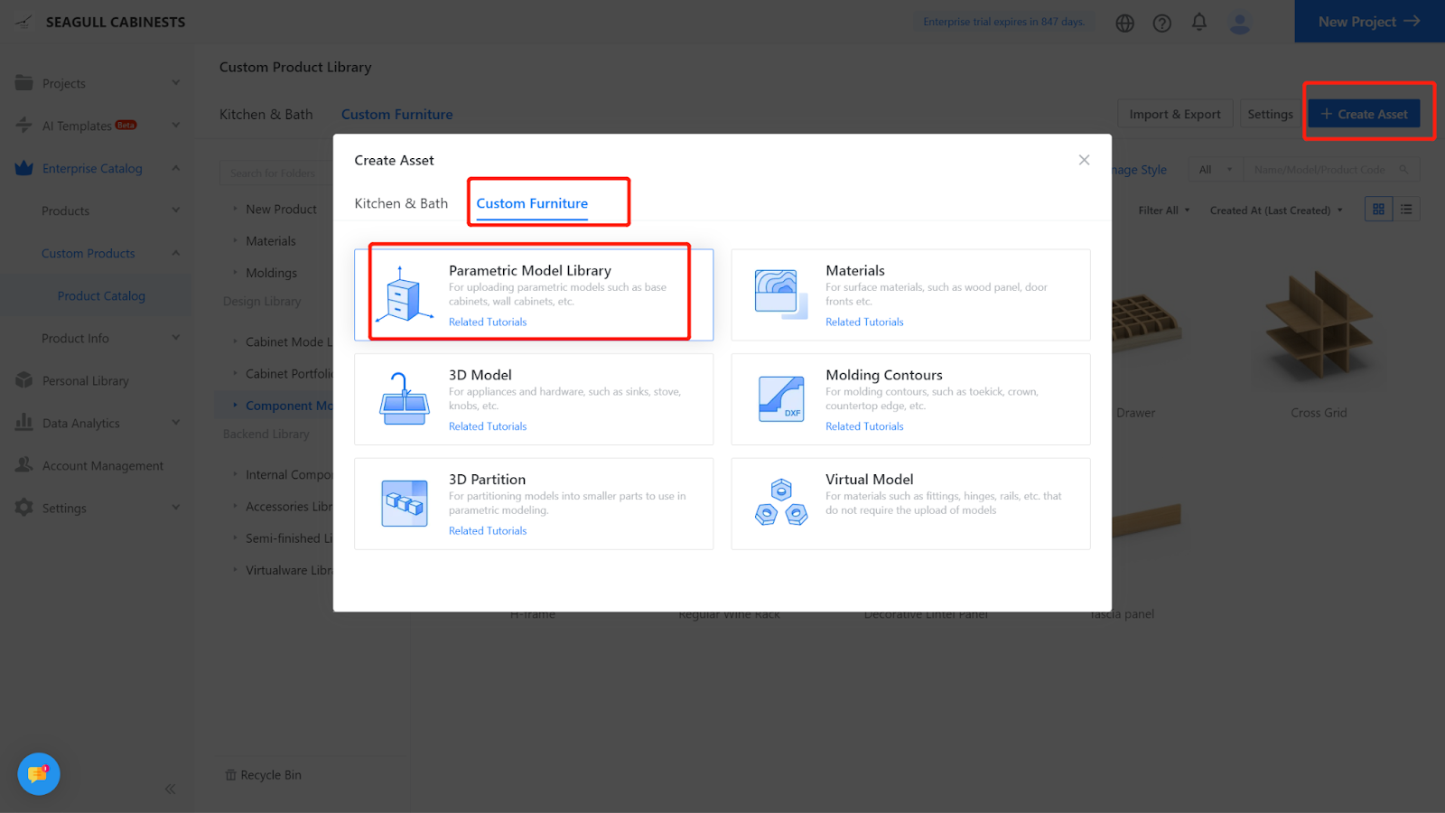This screenshot has height=813, width=1445.
Task: Select the Molding Contours card
Action: [x=910, y=399]
